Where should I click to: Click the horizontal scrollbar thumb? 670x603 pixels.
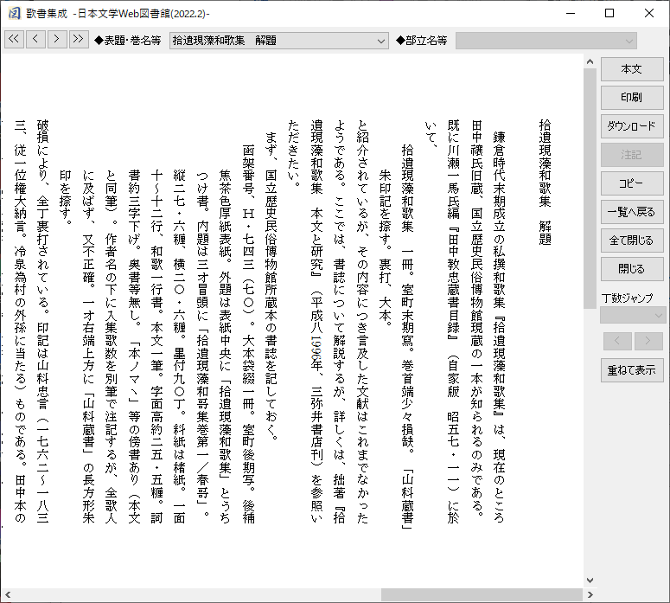pyautogui.click(x=482, y=594)
